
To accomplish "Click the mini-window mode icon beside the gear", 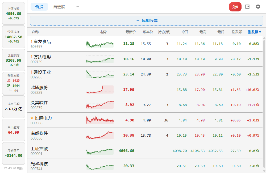I will 247,7.
